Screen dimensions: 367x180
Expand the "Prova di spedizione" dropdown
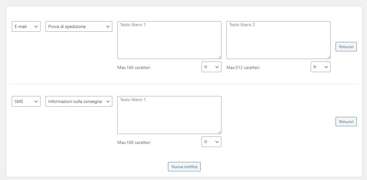(x=79, y=26)
